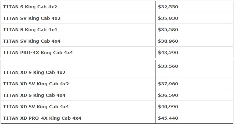Select the $32,550 price cell
The width and height of the screenshot is (234, 124).
pyautogui.click(x=168, y=7)
